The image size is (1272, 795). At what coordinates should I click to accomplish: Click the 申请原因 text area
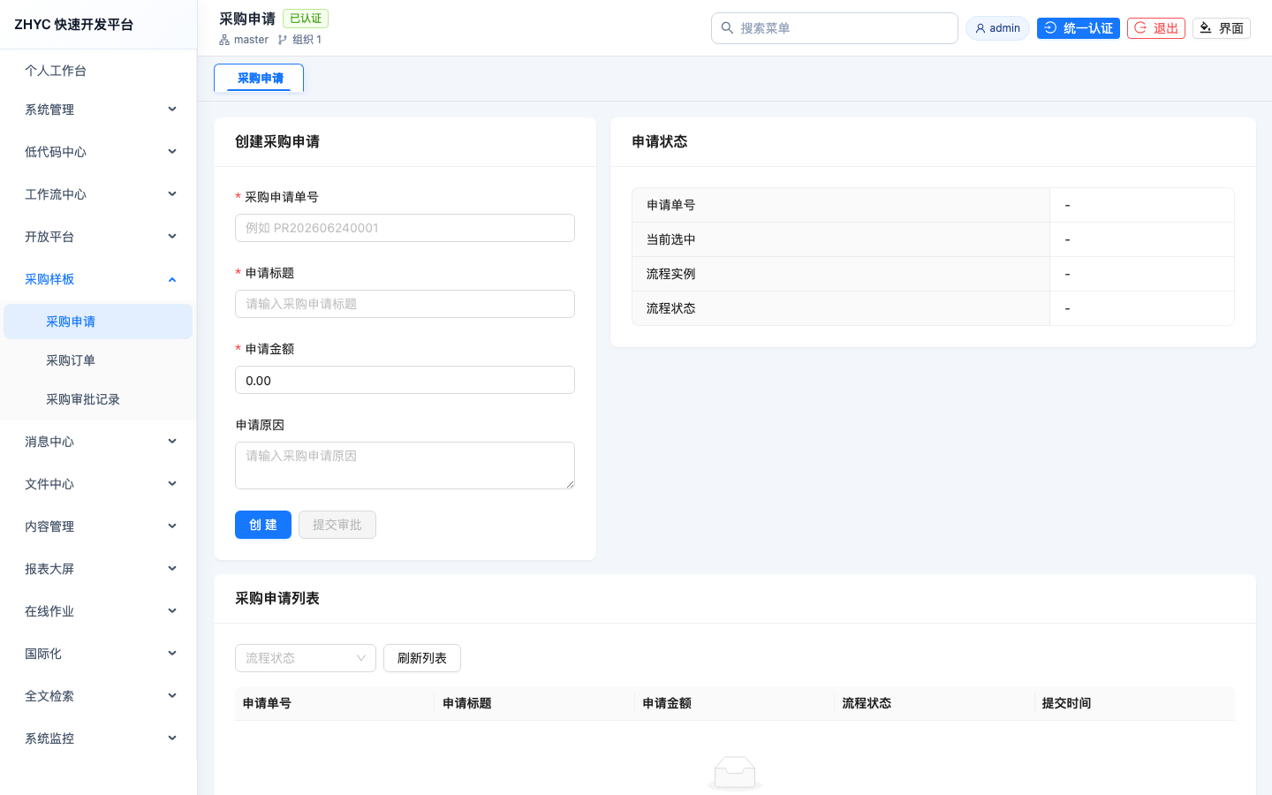coord(405,466)
